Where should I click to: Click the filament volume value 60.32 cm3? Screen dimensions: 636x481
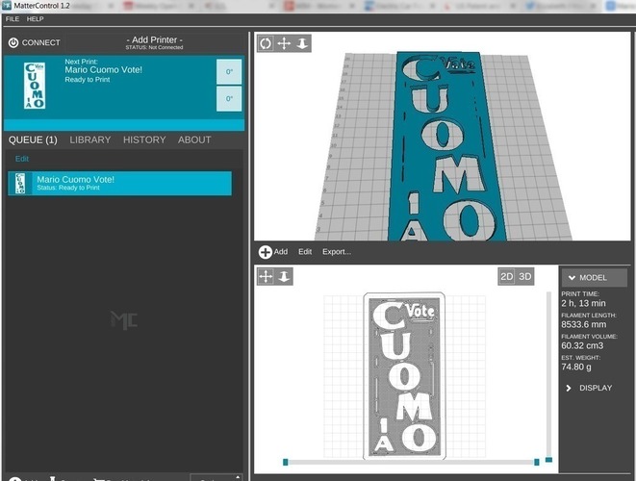[582, 345]
